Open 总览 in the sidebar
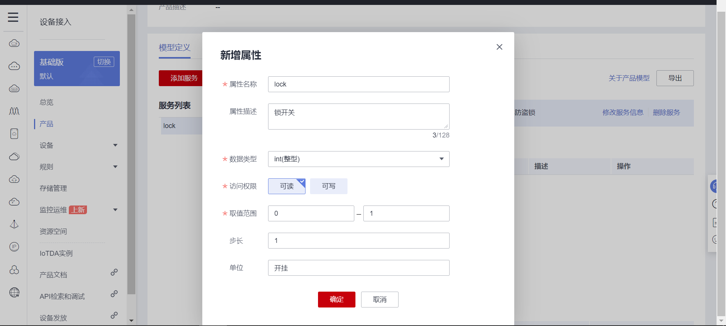This screenshot has height=326, width=726. click(47, 102)
